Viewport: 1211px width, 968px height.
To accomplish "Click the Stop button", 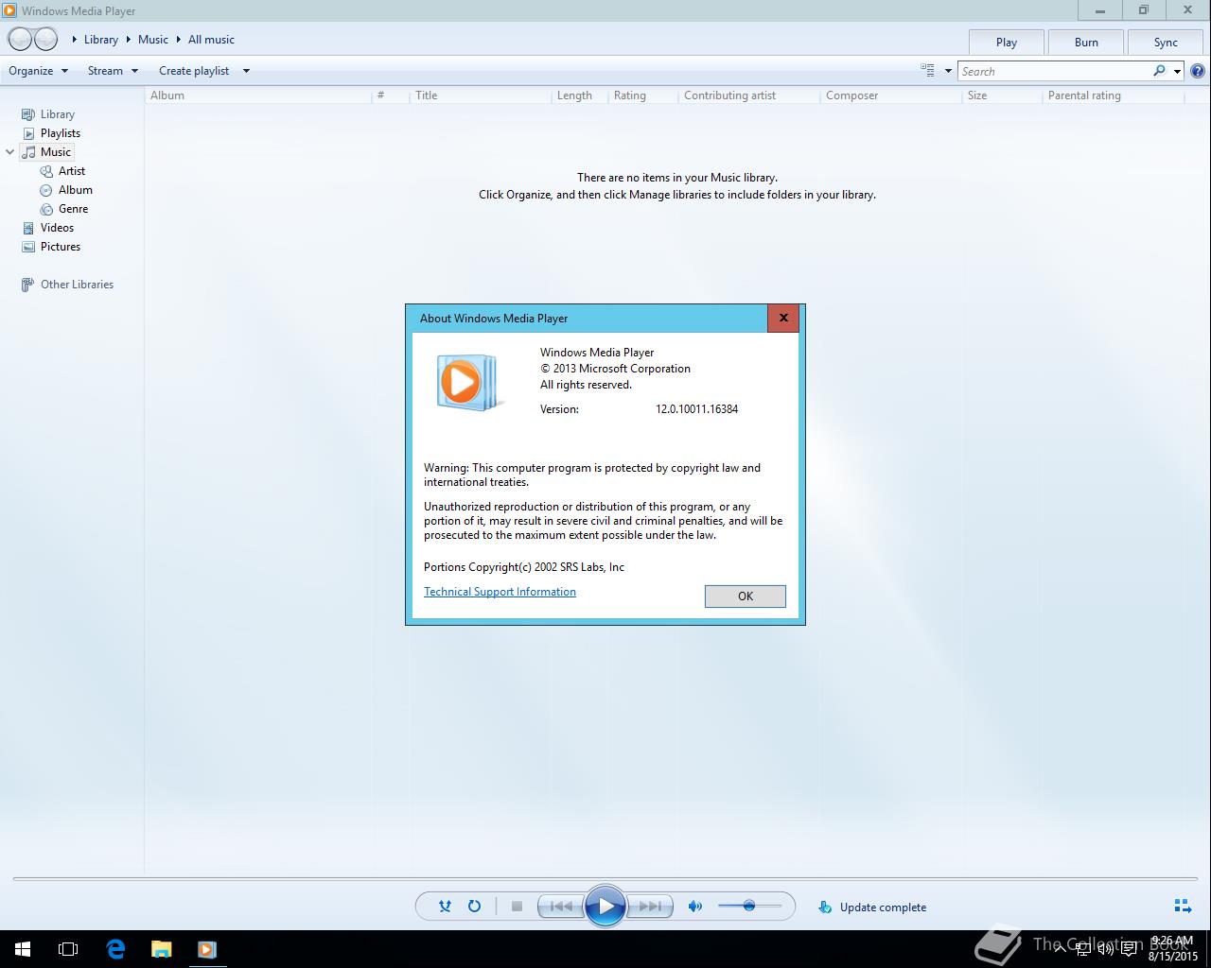I will (517, 907).
